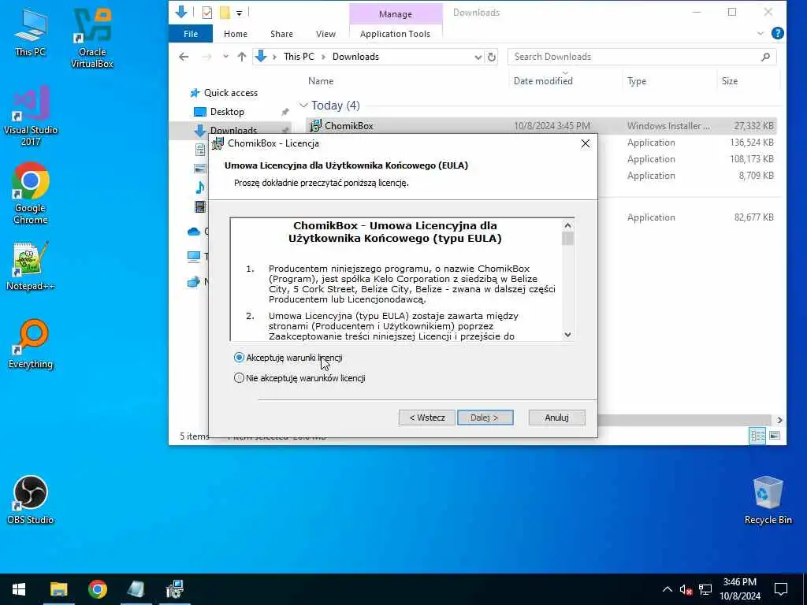
Task: Click the Explorer Forward arrow
Action: [x=207, y=57]
